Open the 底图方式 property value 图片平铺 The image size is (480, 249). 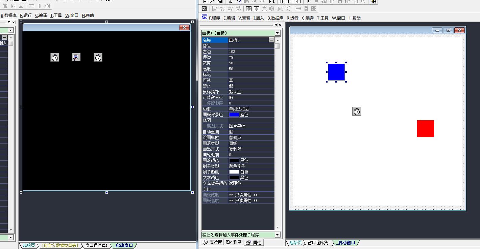pyautogui.click(x=251, y=126)
